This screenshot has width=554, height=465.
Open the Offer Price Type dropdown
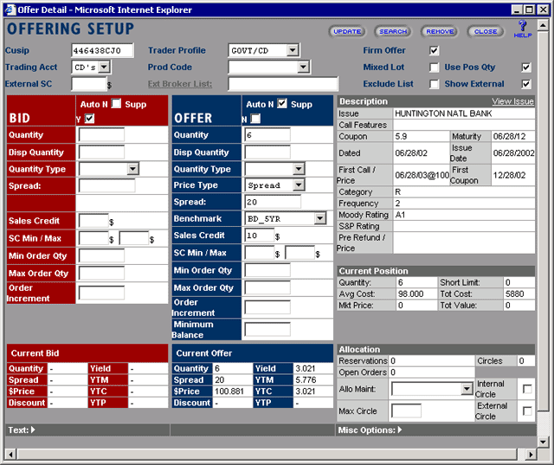(x=299, y=185)
